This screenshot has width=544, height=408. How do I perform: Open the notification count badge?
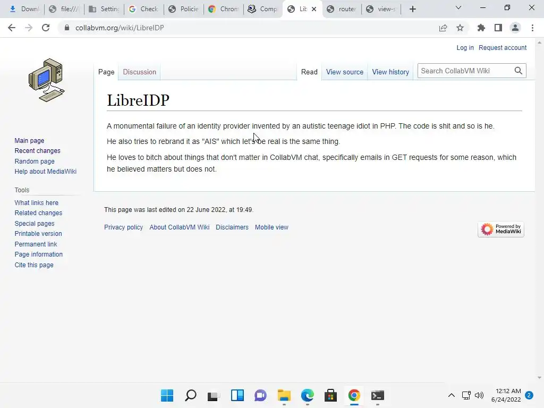[529, 395]
